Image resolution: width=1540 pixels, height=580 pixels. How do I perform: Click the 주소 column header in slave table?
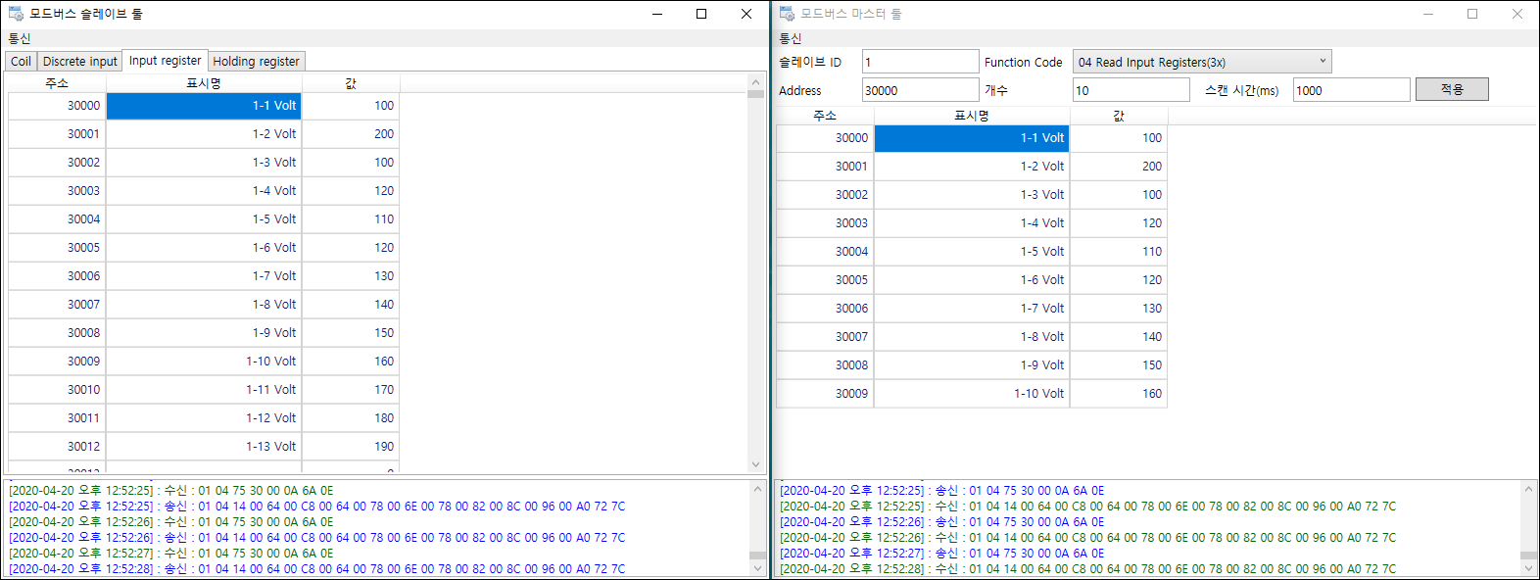pos(57,83)
